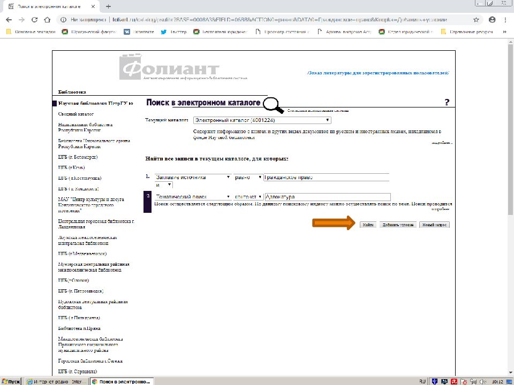Screen dimensions: 514x385
Task: Change the 'и' logical operator dropdown
Action: pos(163,184)
